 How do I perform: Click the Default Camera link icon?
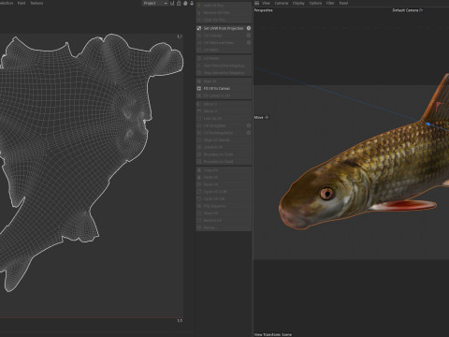coord(421,10)
